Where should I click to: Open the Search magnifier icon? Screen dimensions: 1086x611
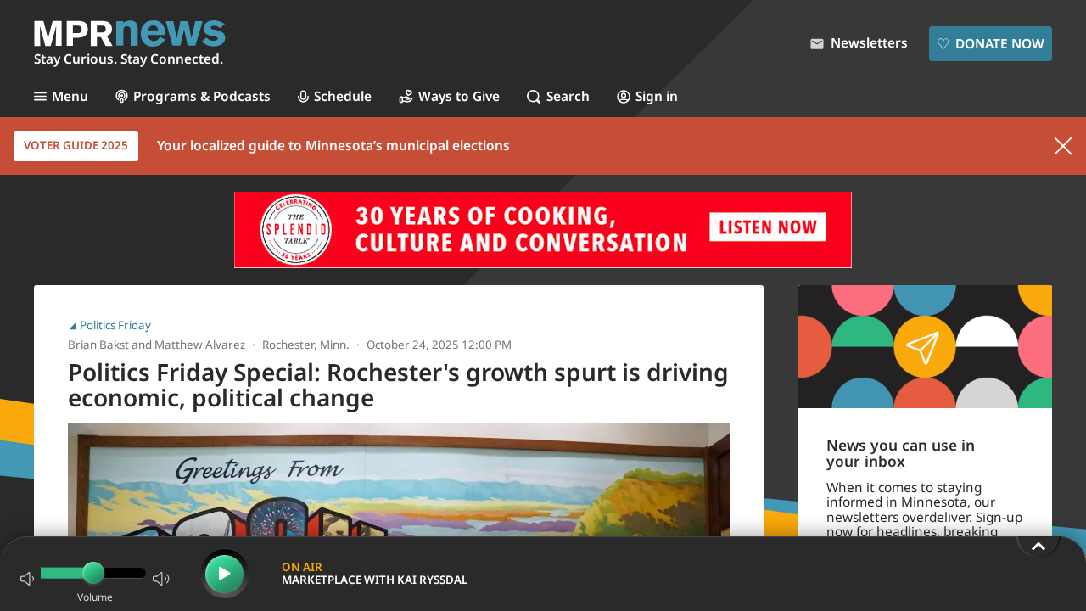pos(534,97)
